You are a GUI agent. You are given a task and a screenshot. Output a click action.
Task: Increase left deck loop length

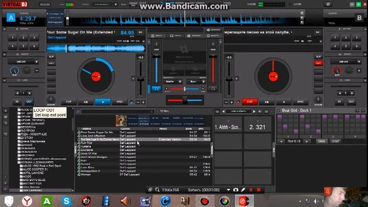[29, 93]
